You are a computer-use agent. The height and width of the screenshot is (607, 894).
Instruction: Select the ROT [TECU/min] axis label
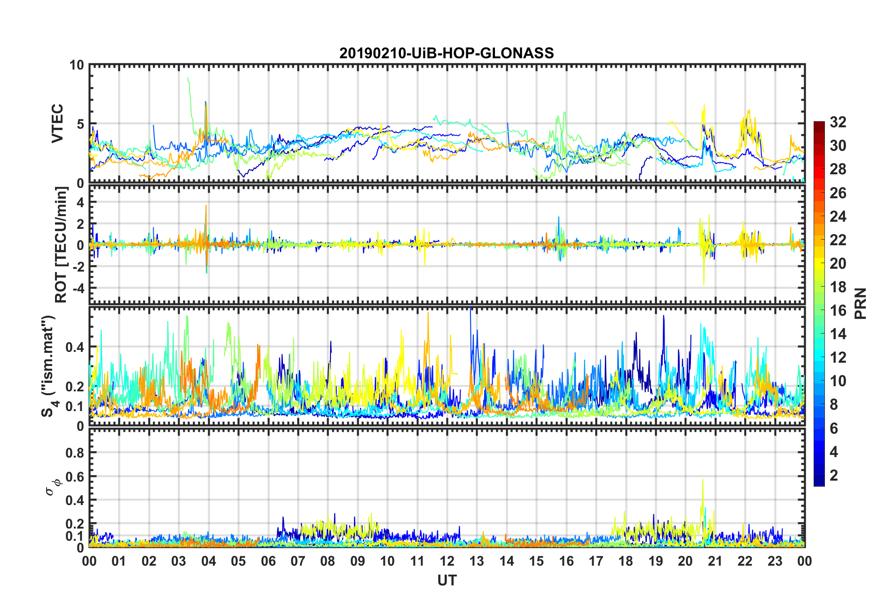pos(61,245)
